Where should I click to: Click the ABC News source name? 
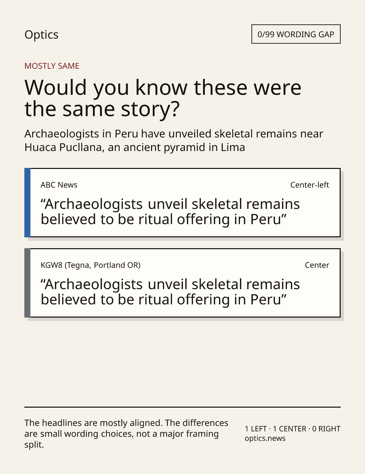pyautogui.click(x=59, y=185)
